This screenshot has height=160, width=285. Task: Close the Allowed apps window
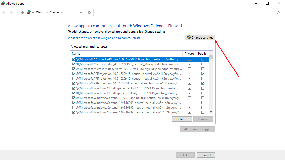(279, 4)
